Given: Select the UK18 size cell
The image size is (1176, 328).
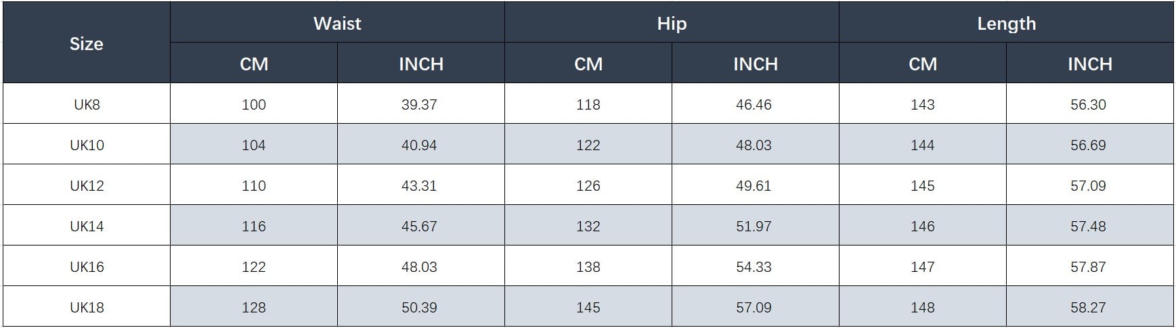Looking at the screenshot, I should pos(87,308).
